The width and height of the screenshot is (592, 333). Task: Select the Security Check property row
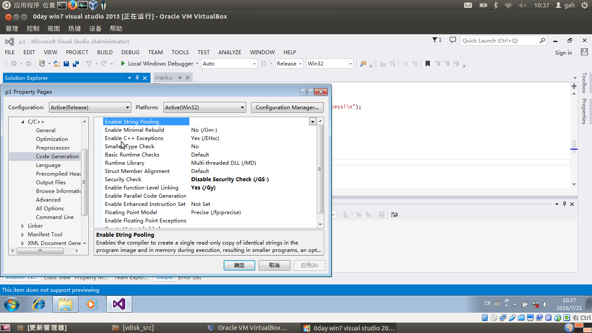[x=210, y=180]
